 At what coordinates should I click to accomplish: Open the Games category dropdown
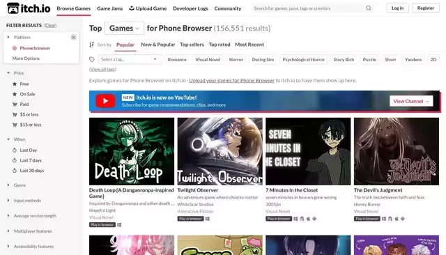(x=124, y=28)
